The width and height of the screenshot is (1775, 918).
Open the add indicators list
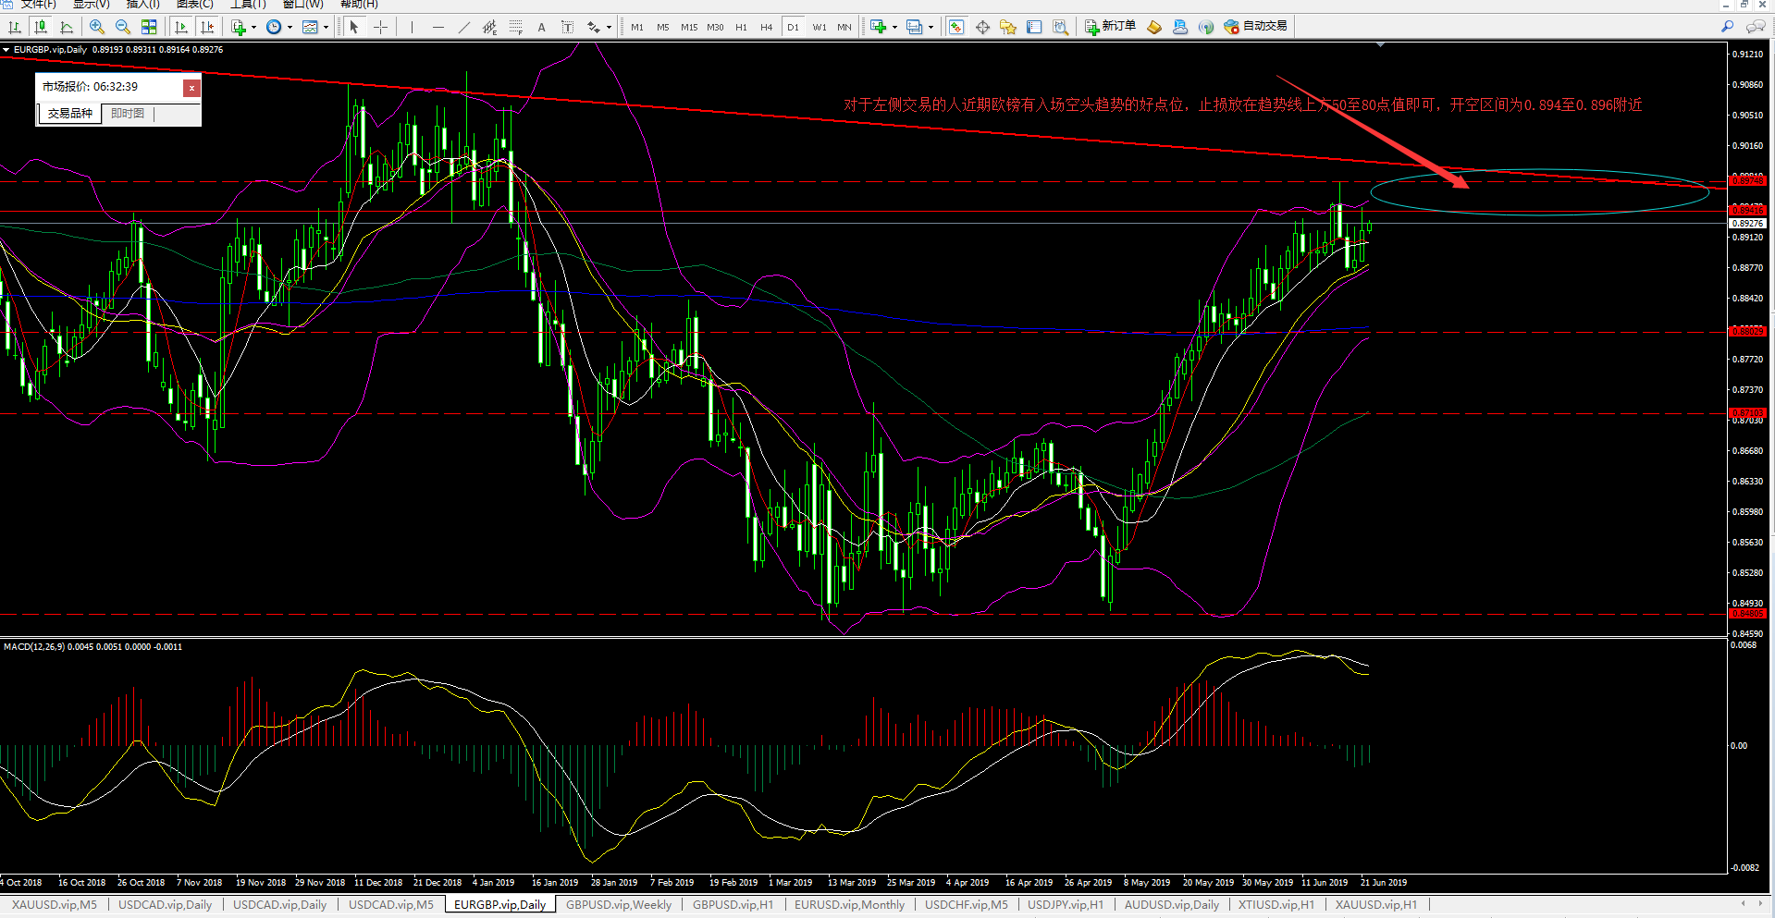click(x=239, y=27)
